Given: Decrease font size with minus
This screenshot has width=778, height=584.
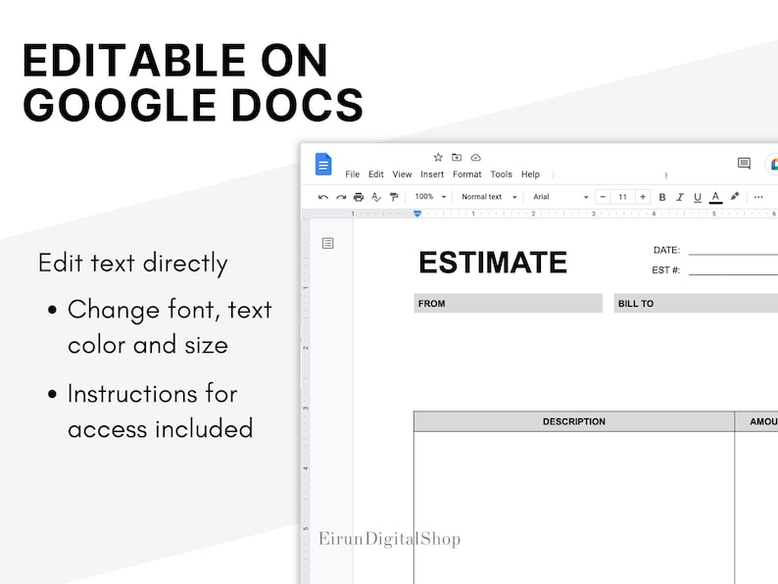Looking at the screenshot, I should pyautogui.click(x=603, y=197).
